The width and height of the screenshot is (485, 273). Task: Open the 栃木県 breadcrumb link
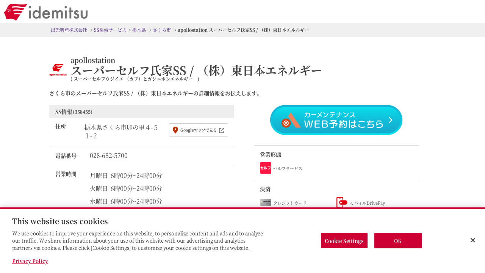coord(139,30)
